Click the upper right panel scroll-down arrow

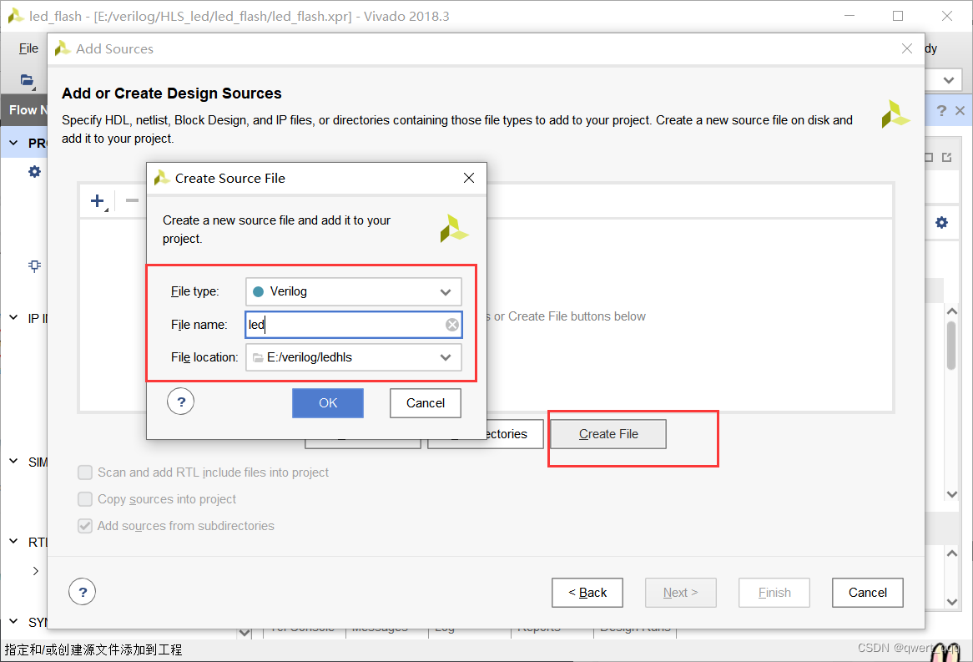point(952,494)
